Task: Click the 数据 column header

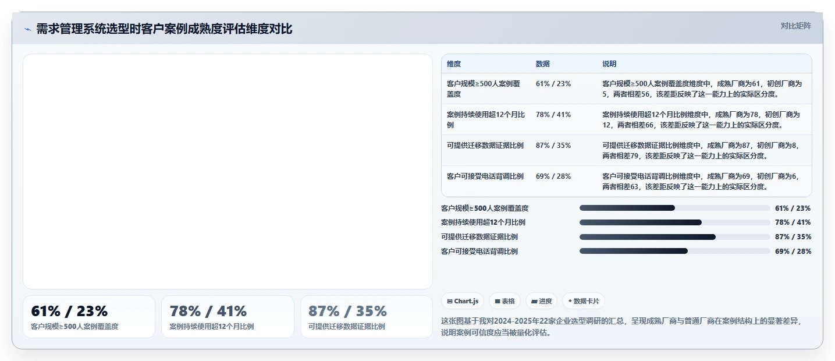Action: [543, 64]
